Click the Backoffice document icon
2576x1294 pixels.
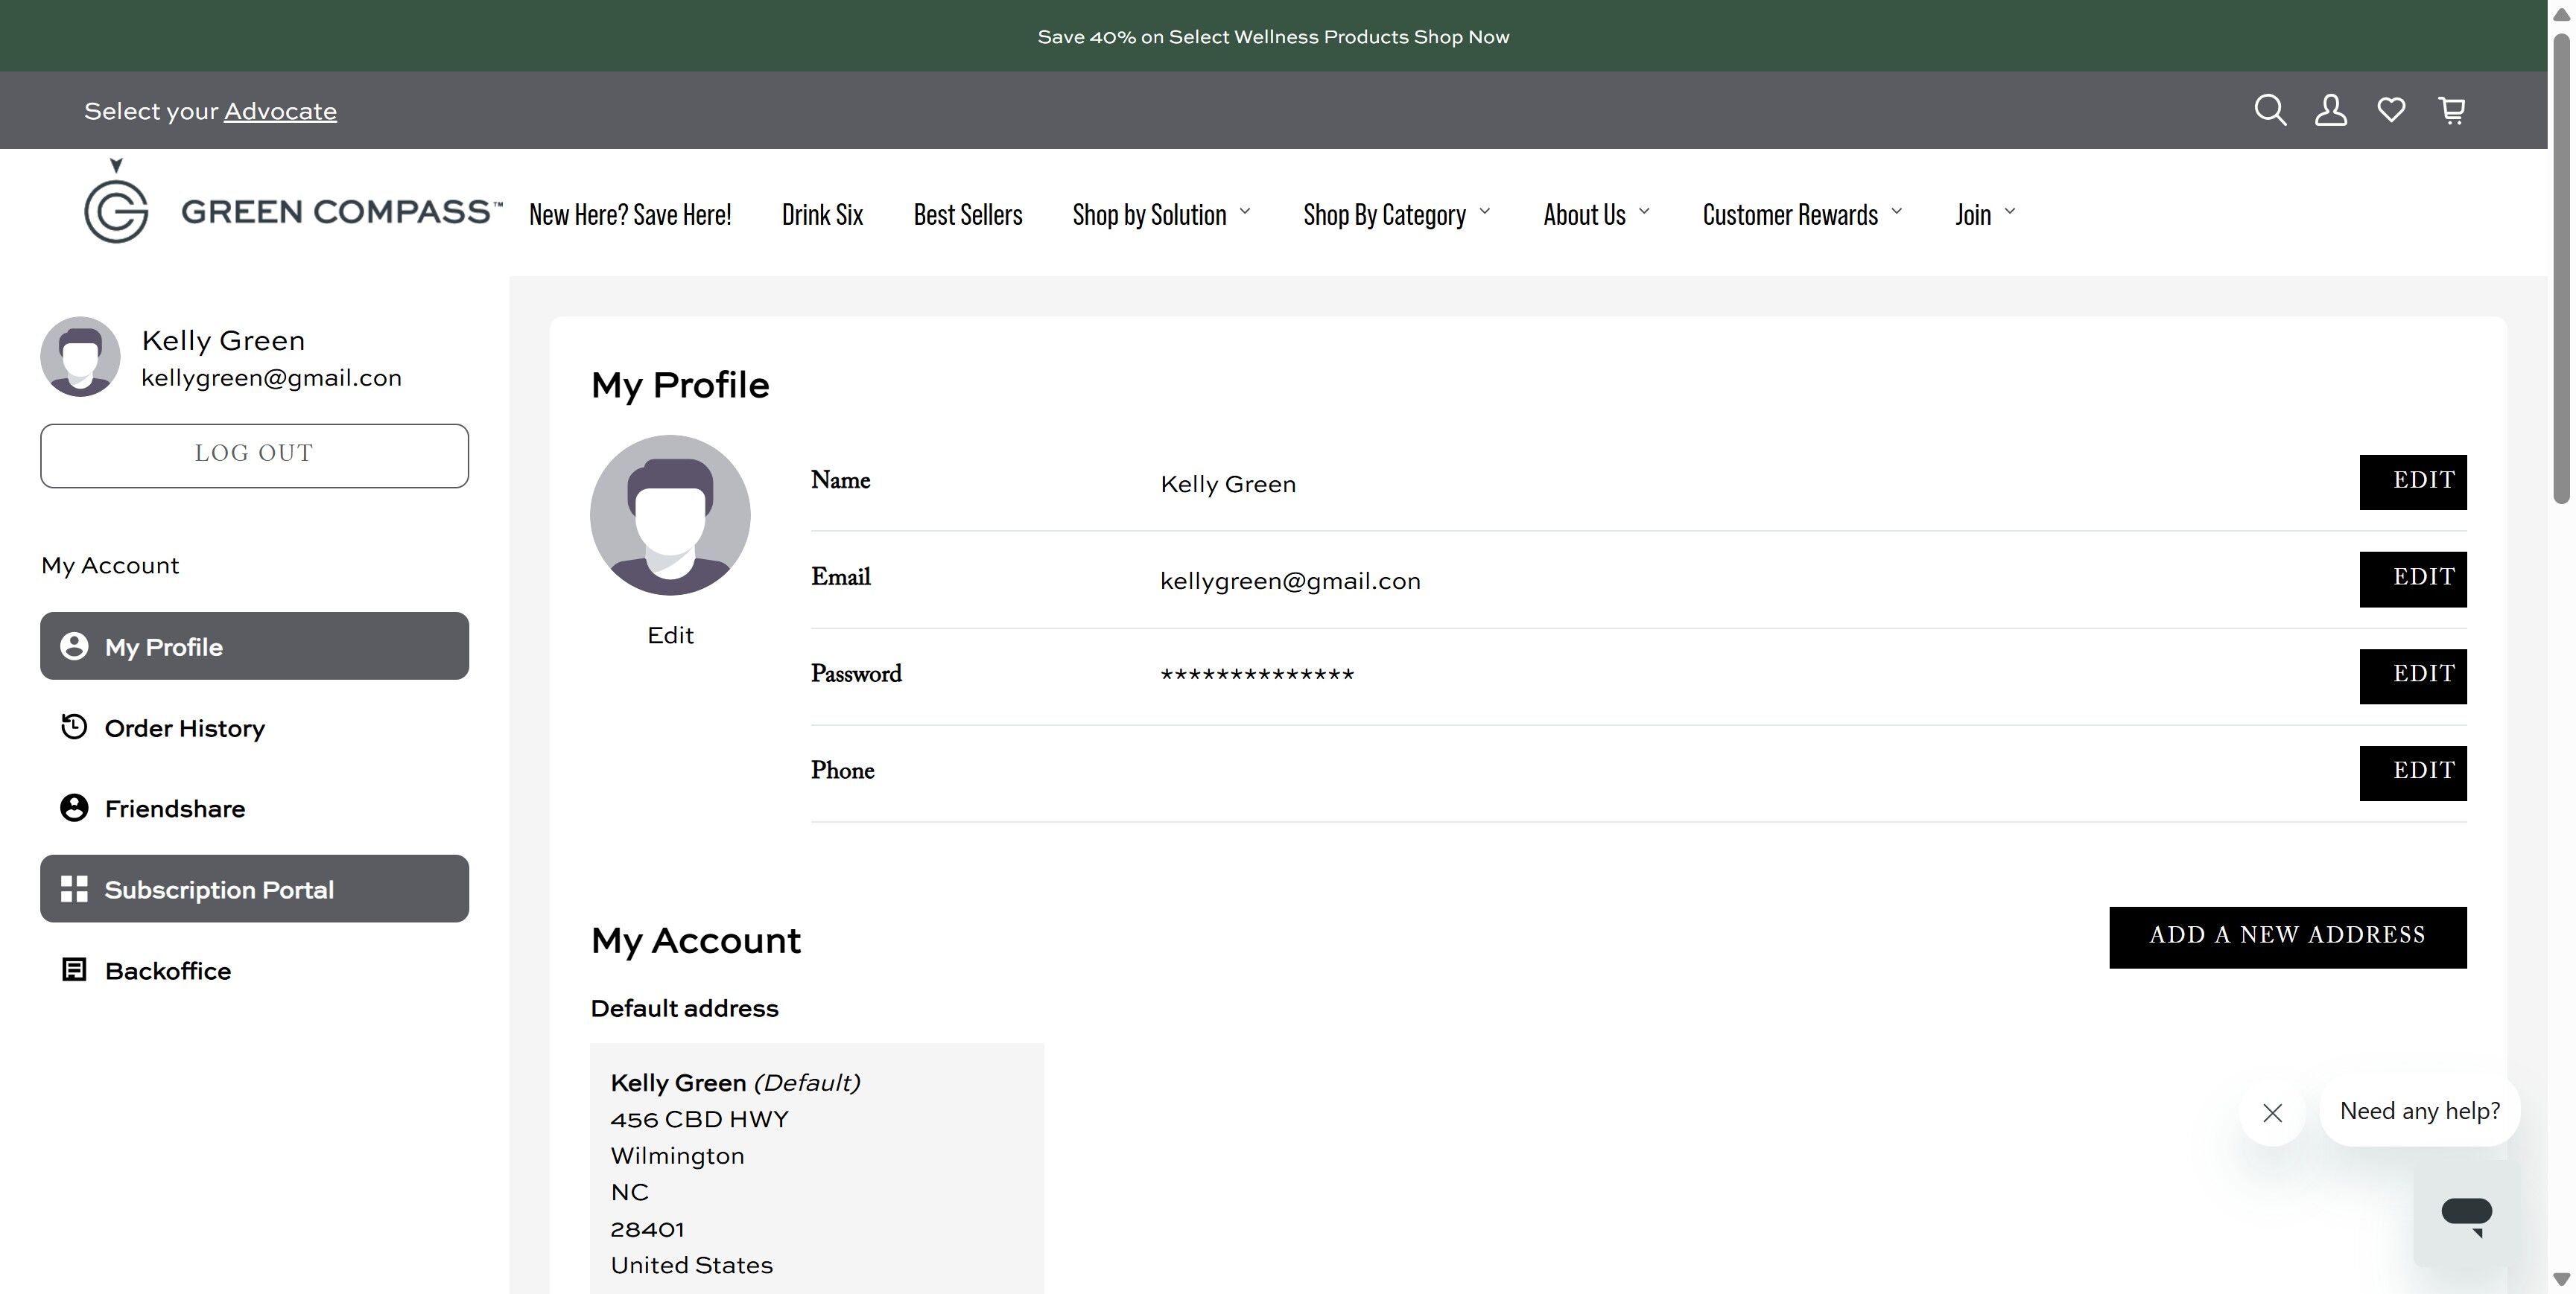[74, 969]
